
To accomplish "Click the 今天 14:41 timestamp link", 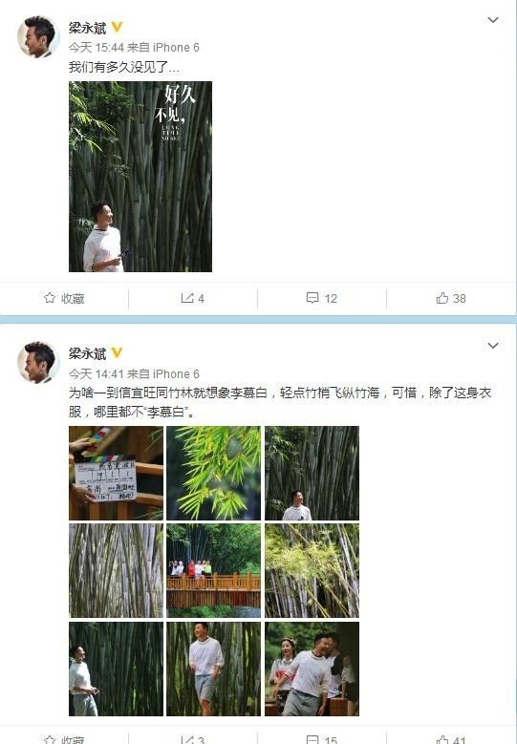I will point(97,373).
